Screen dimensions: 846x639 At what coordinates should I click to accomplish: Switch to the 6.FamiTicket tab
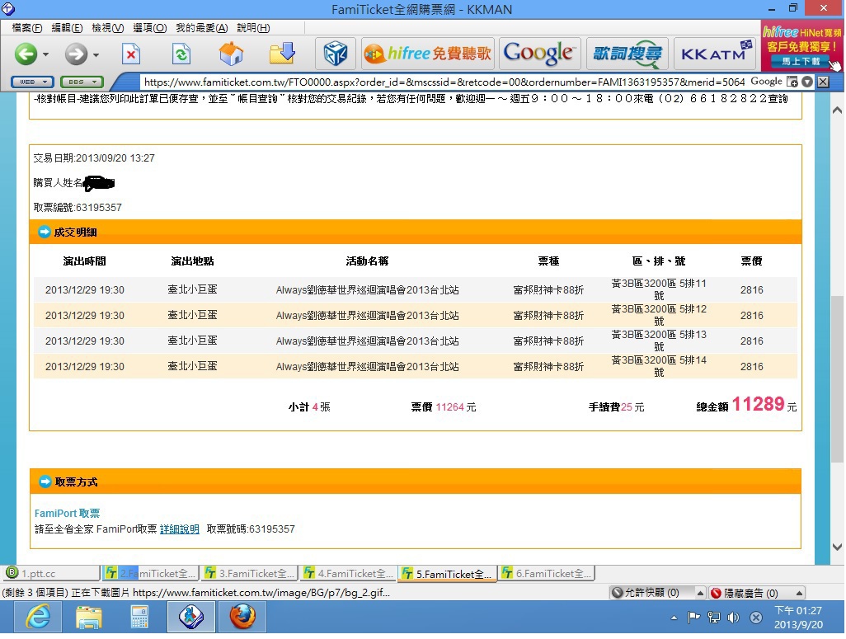pos(546,573)
